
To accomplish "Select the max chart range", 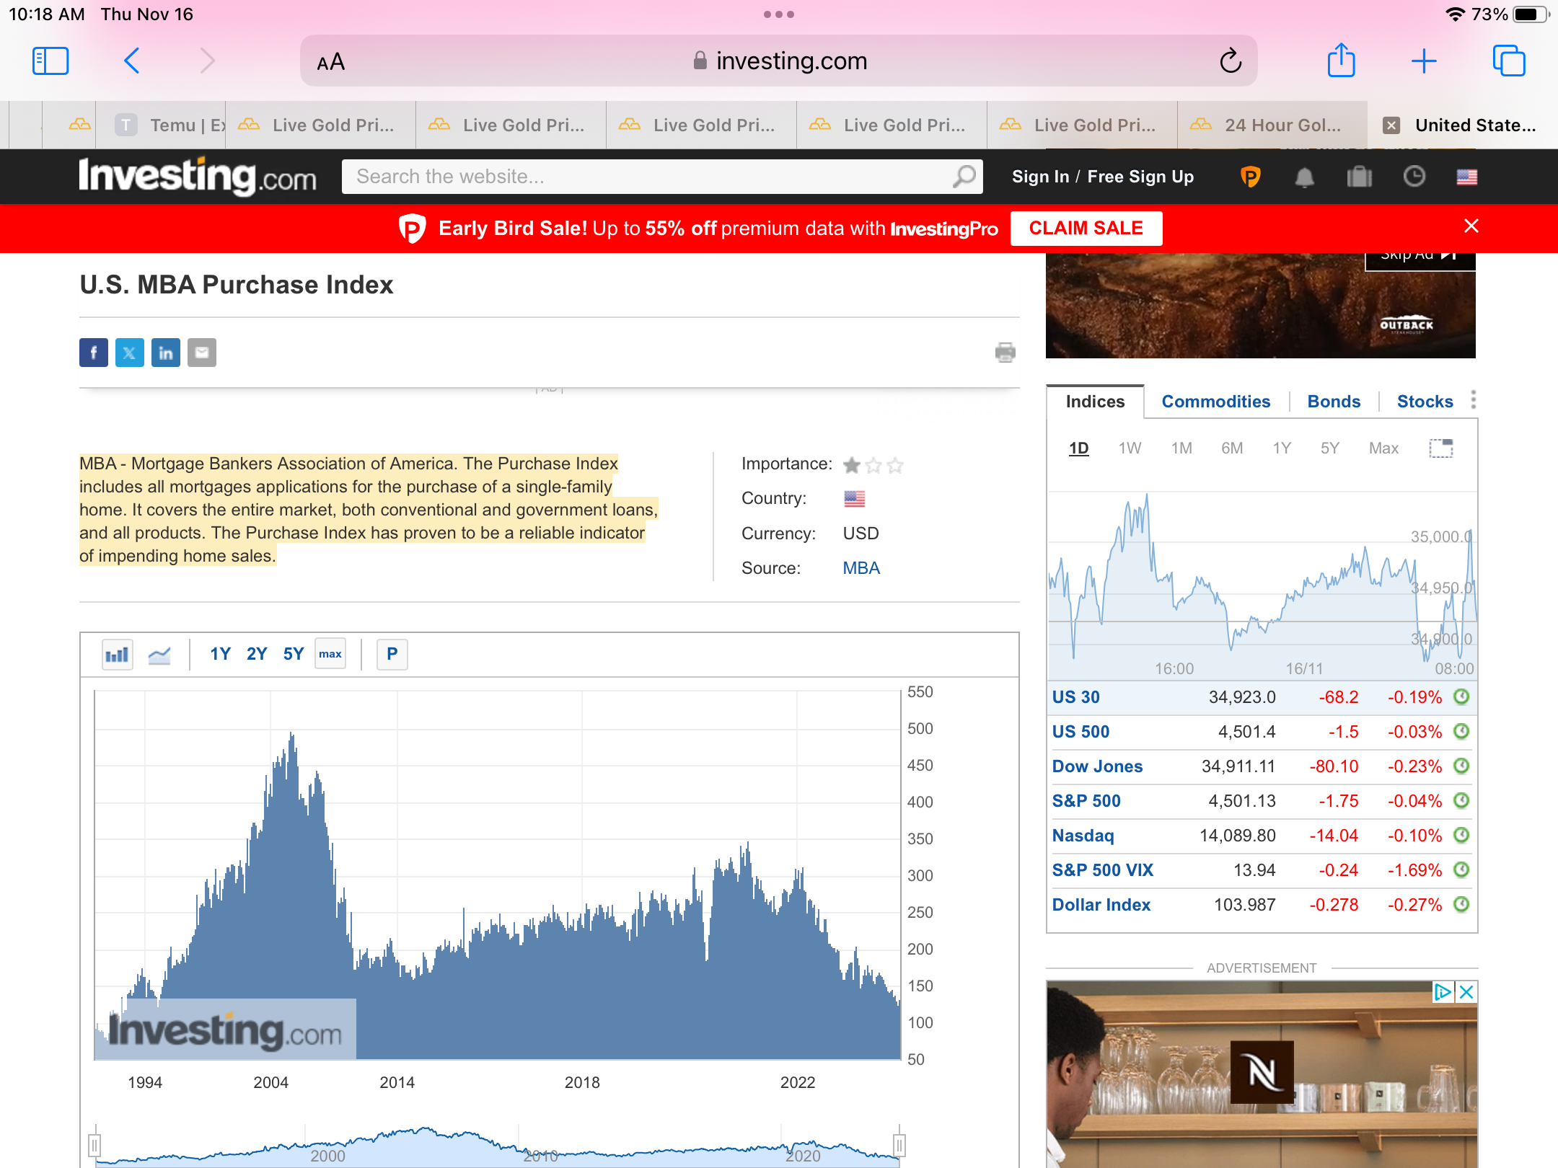I will [330, 655].
